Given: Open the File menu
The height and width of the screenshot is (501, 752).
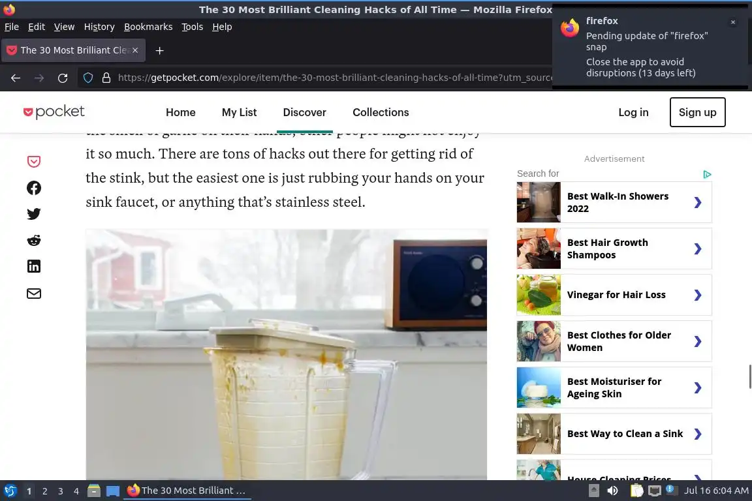Looking at the screenshot, I should coord(12,27).
